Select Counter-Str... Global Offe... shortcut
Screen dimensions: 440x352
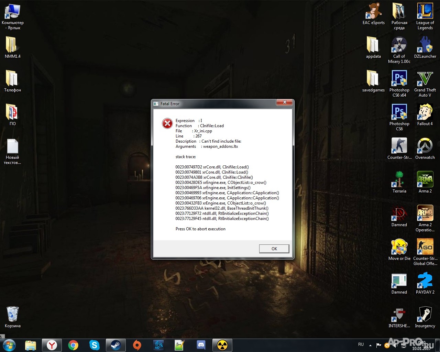tap(425, 252)
